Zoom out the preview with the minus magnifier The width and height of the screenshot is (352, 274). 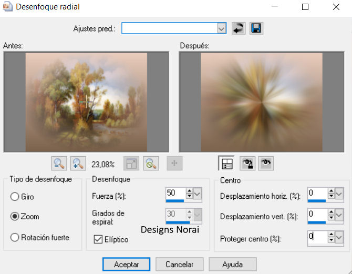coord(59,164)
